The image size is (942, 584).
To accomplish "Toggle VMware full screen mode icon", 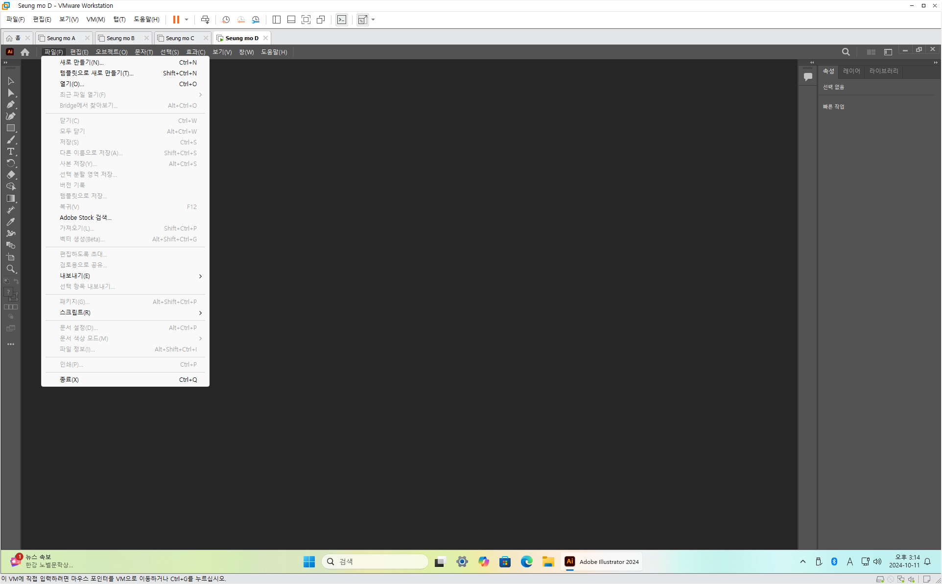I will 306,20.
